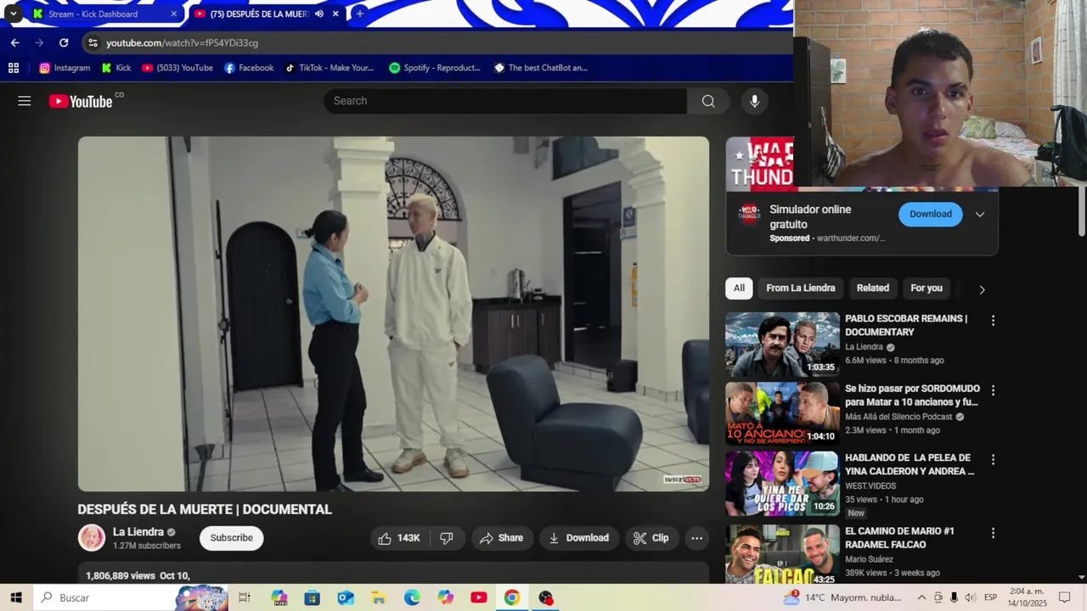
Task: Open Microsoft Store taskbar icon
Action: click(313, 597)
